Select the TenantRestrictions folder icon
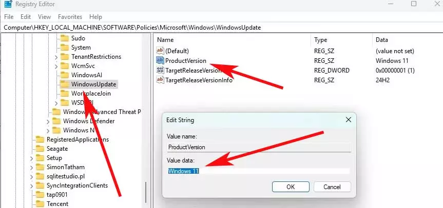443x208 pixels. (x=65, y=57)
